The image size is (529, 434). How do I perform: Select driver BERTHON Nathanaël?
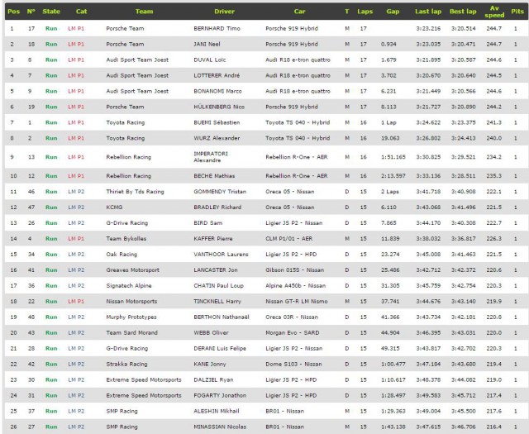tap(222, 317)
